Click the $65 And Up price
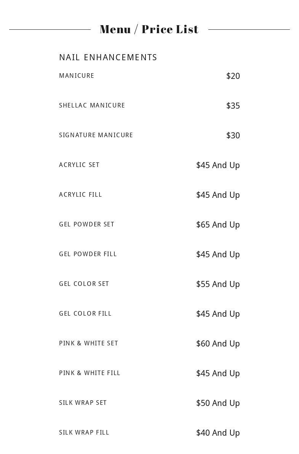 pyautogui.click(x=218, y=225)
